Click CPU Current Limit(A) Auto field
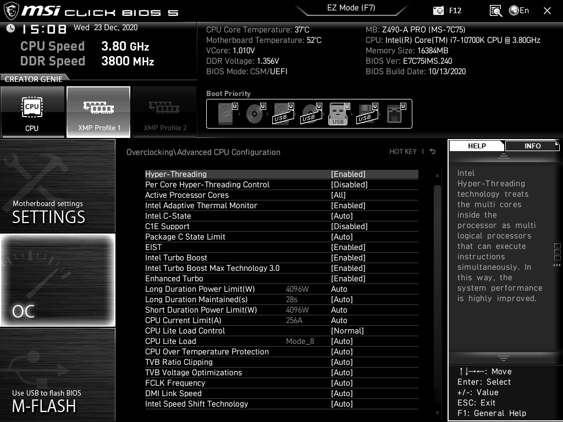This screenshot has width=563, height=422. [x=339, y=320]
